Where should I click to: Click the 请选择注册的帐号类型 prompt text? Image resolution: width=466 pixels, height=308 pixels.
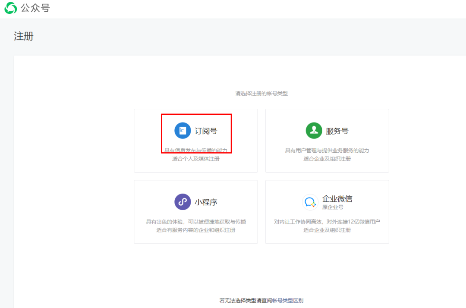tap(261, 93)
